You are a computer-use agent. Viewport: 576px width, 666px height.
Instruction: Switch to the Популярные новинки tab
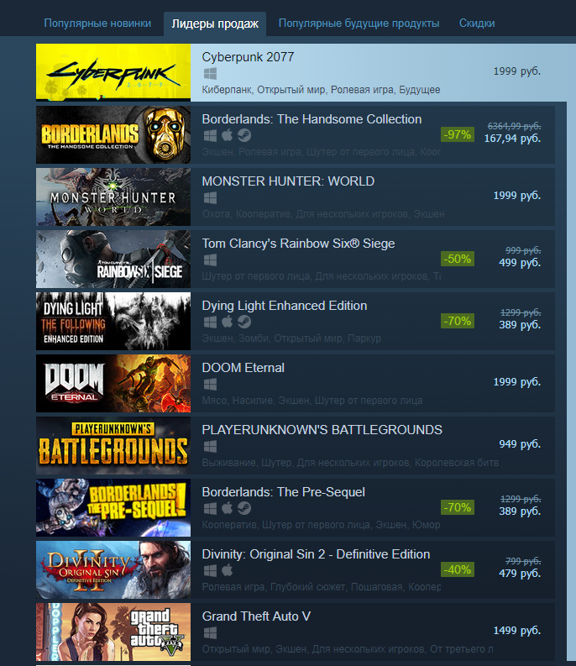(x=97, y=24)
